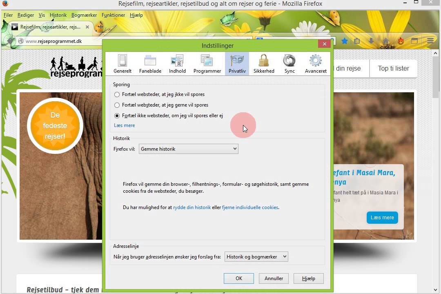Click the Hjælp button in dialog
441x294 pixels.
coord(309,278)
